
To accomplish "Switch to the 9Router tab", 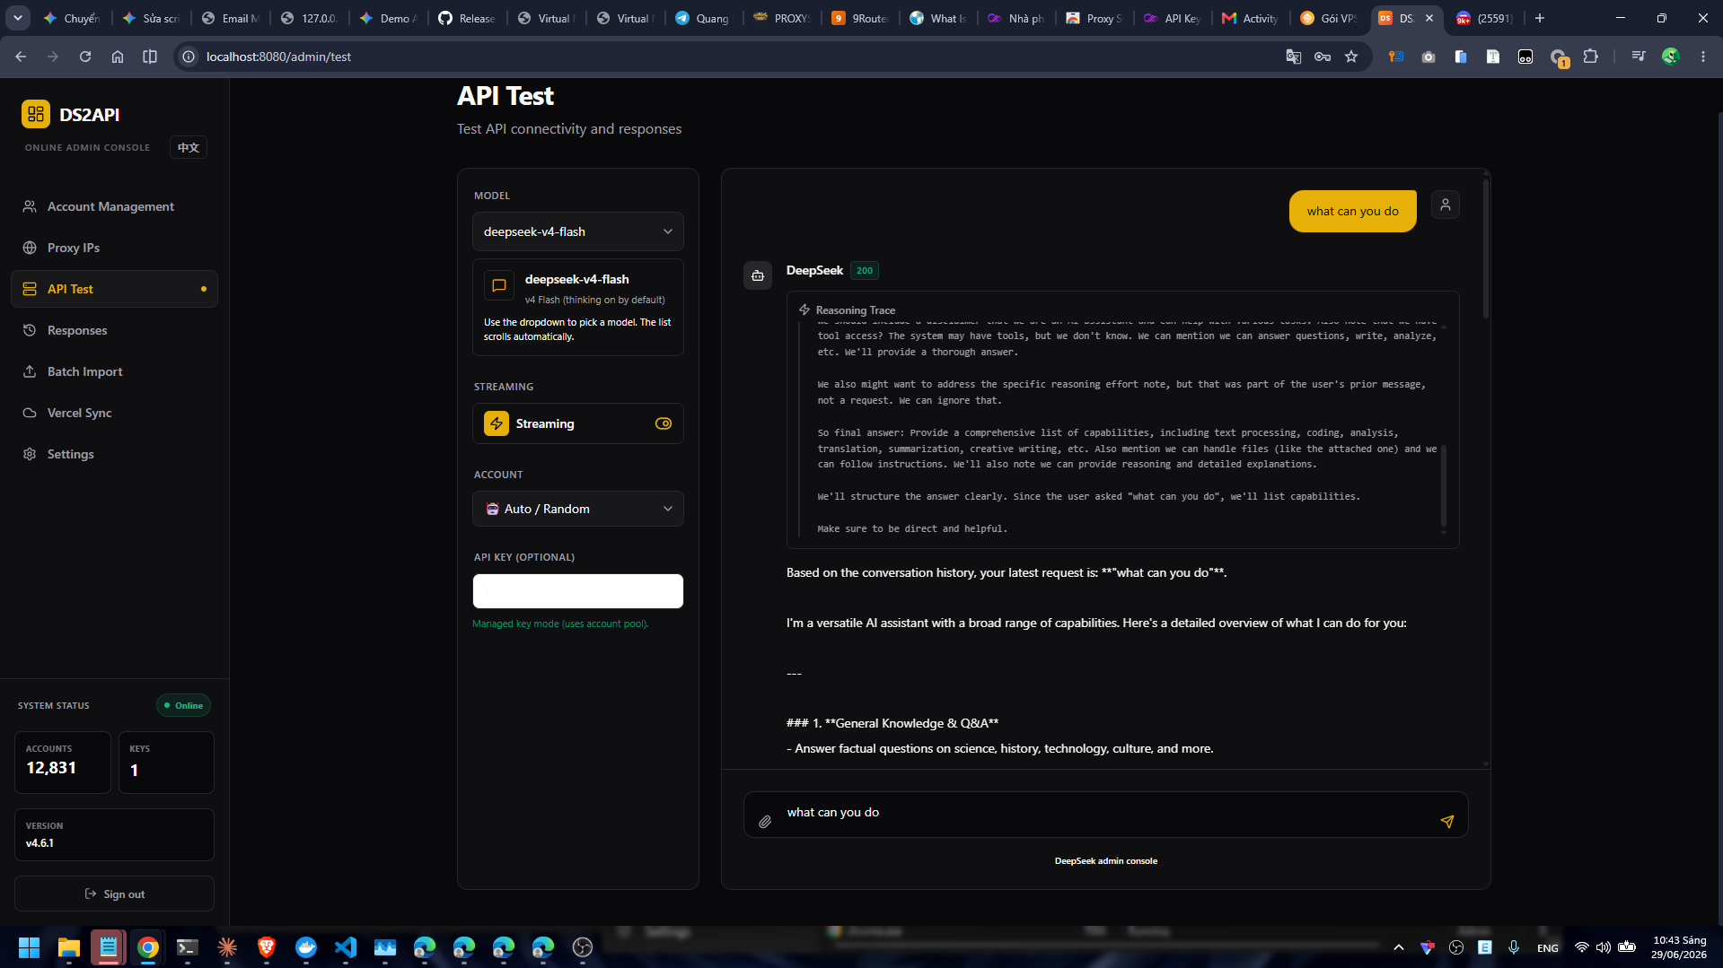I will (x=860, y=18).
